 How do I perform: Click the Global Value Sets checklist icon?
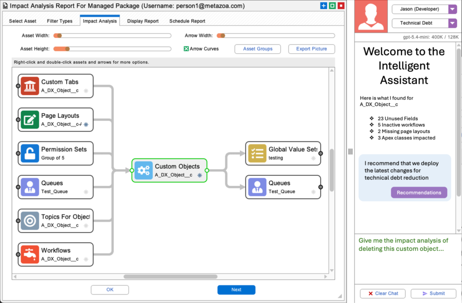tap(257, 153)
